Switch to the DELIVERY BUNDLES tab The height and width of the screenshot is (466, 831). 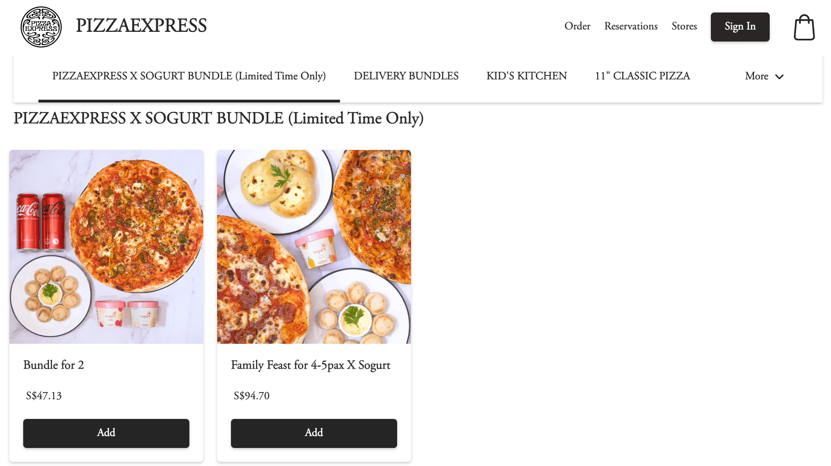[406, 76]
